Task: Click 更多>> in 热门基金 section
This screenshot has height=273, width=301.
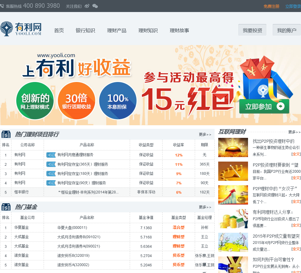Action: pyautogui.click(x=205, y=207)
